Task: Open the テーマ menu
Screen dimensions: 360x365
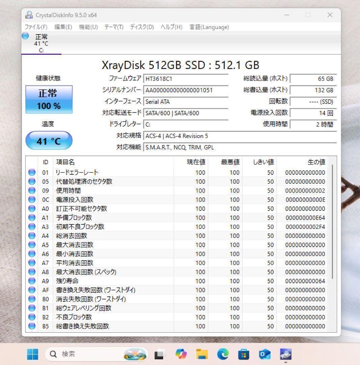Action: click(x=113, y=27)
